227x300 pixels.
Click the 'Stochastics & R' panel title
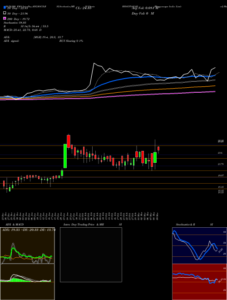pyautogui.click(x=186, y=225)
